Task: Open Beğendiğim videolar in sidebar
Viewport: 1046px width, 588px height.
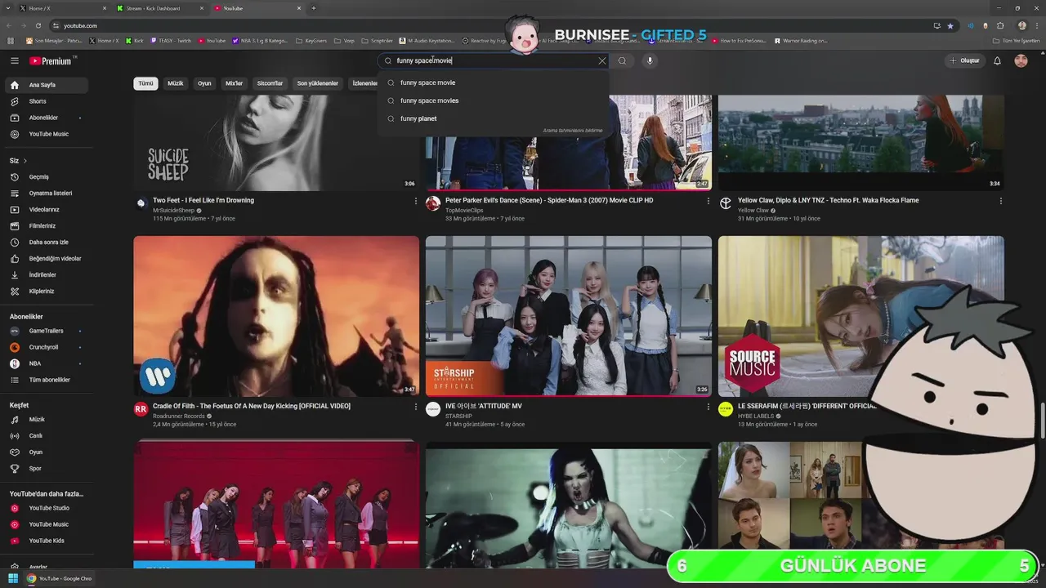Action: tap(46, 259)
